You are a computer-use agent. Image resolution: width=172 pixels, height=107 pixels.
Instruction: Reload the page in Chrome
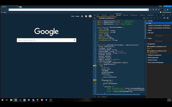(x=7, y=10)
